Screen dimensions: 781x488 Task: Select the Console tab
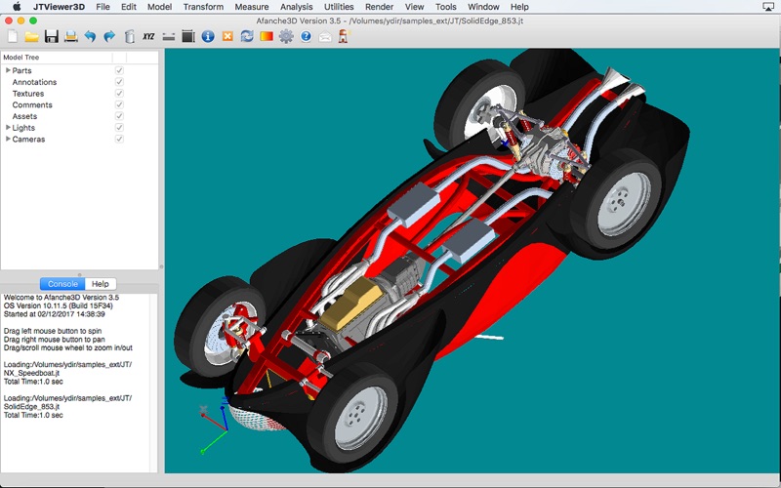62,284
